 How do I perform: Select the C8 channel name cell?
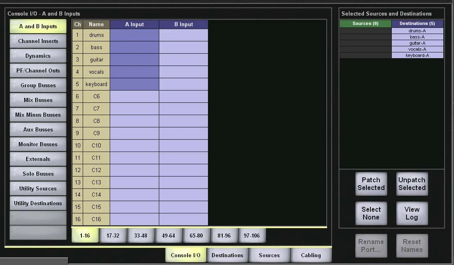click(x=97, y=121)
